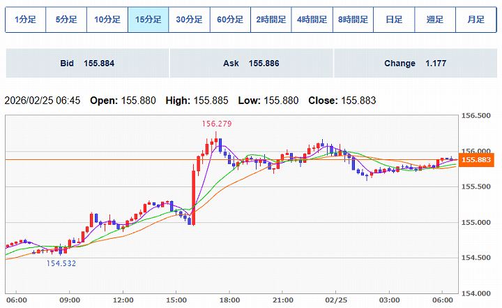Select the 日足 daily chart tab
502x308 pixels.
(x=394, y=20)
